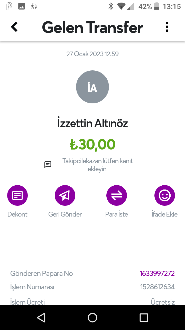
Task: Tap the Gelen Transfer page title
Action: [x=92, y=27]
